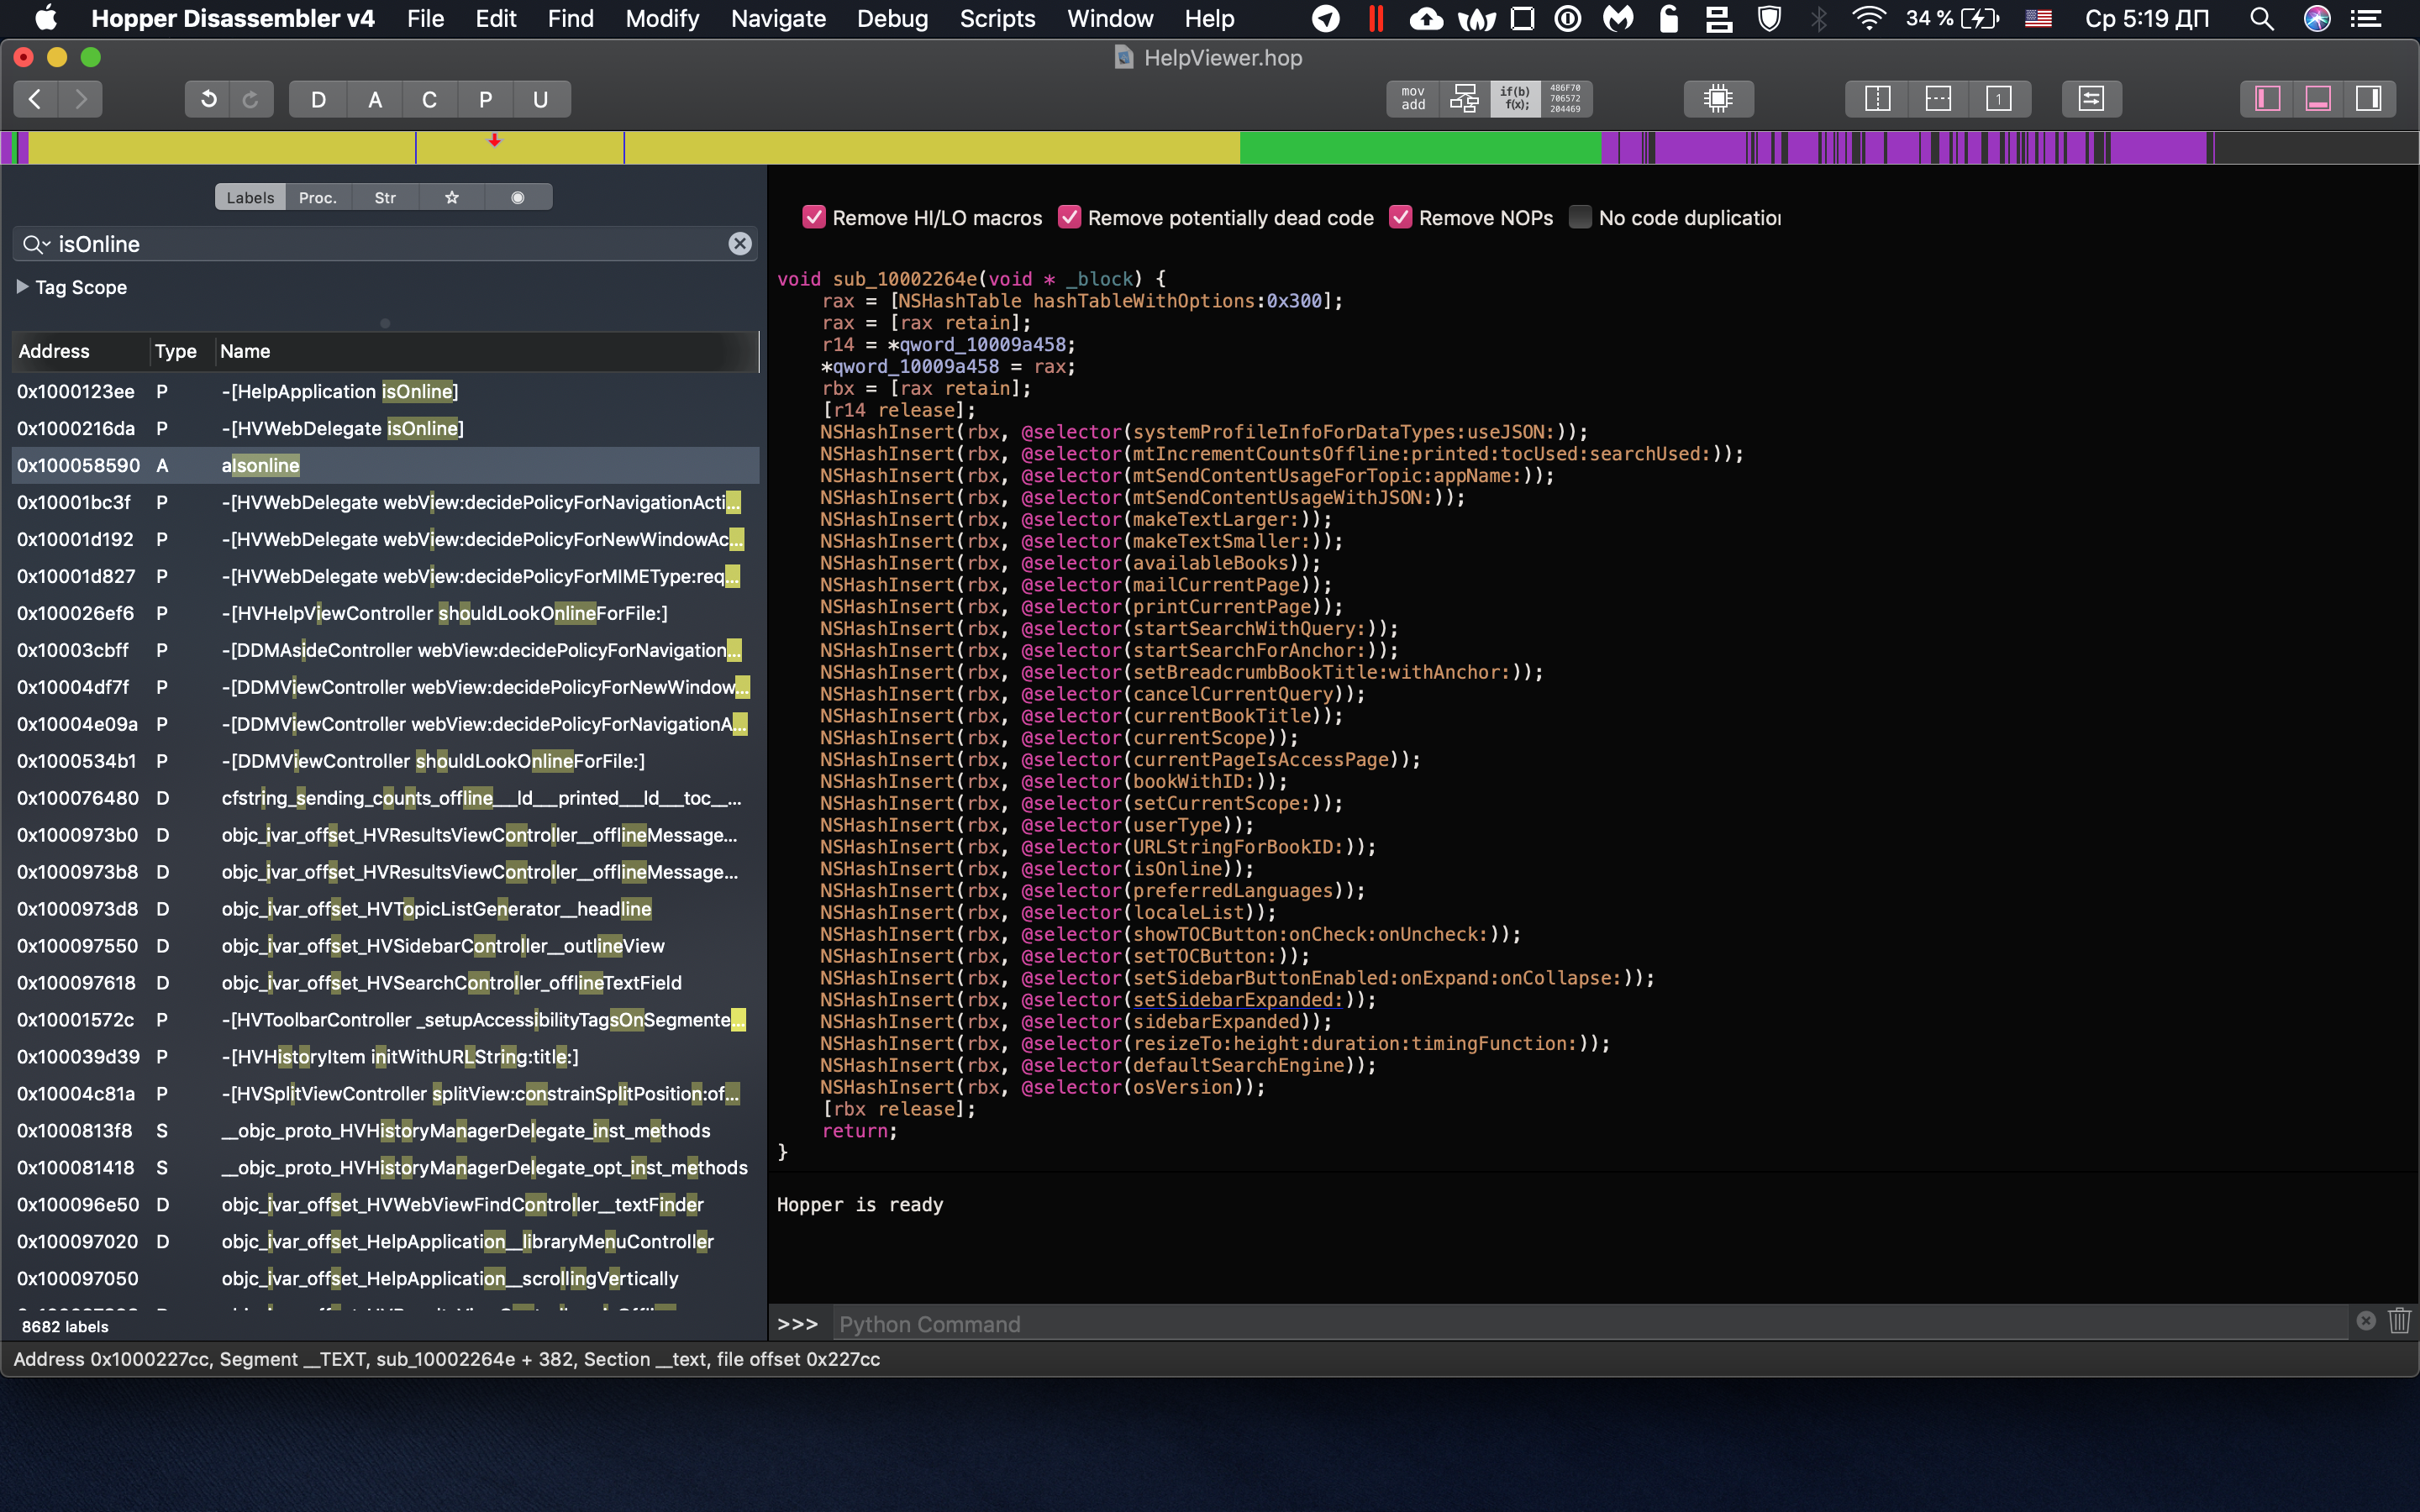Disable Remove potentially dead code
This screenshot has height=1512, width=2420.
tap(1069, 217)
